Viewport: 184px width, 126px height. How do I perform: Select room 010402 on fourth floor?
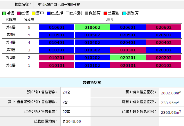(92, 42)
